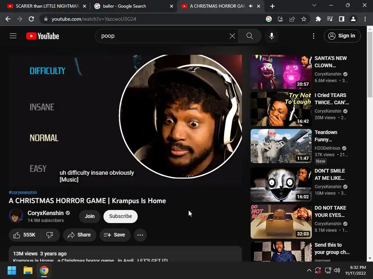Open YouTube settings three-dot menu
The height and width of the screenshot is (279, 373).
pyautogui.click(x=314, y=36)
